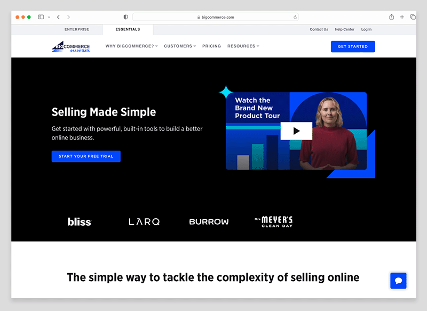The width and height of the screenshot is (427, 311).
Task: Expand the Customers dropdown menu
Action: tap(180, 46)
